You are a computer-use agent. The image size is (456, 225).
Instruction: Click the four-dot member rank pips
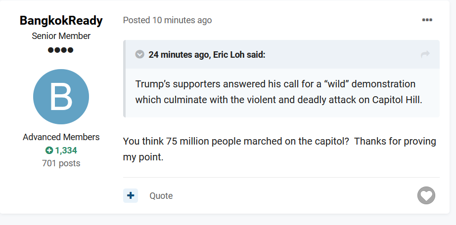(61, 50)
